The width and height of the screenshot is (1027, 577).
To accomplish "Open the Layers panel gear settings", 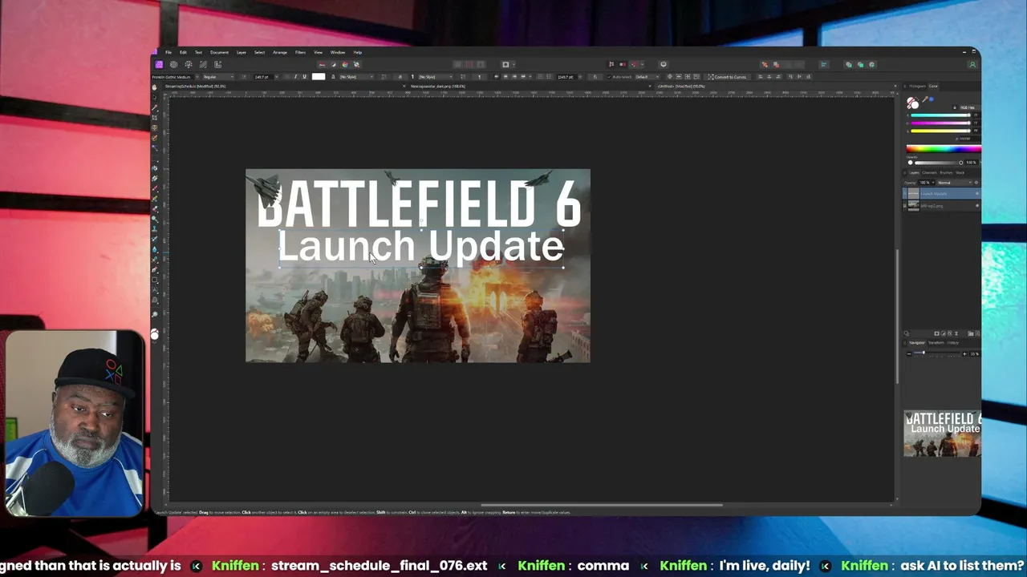I will (x=976, y=183).
